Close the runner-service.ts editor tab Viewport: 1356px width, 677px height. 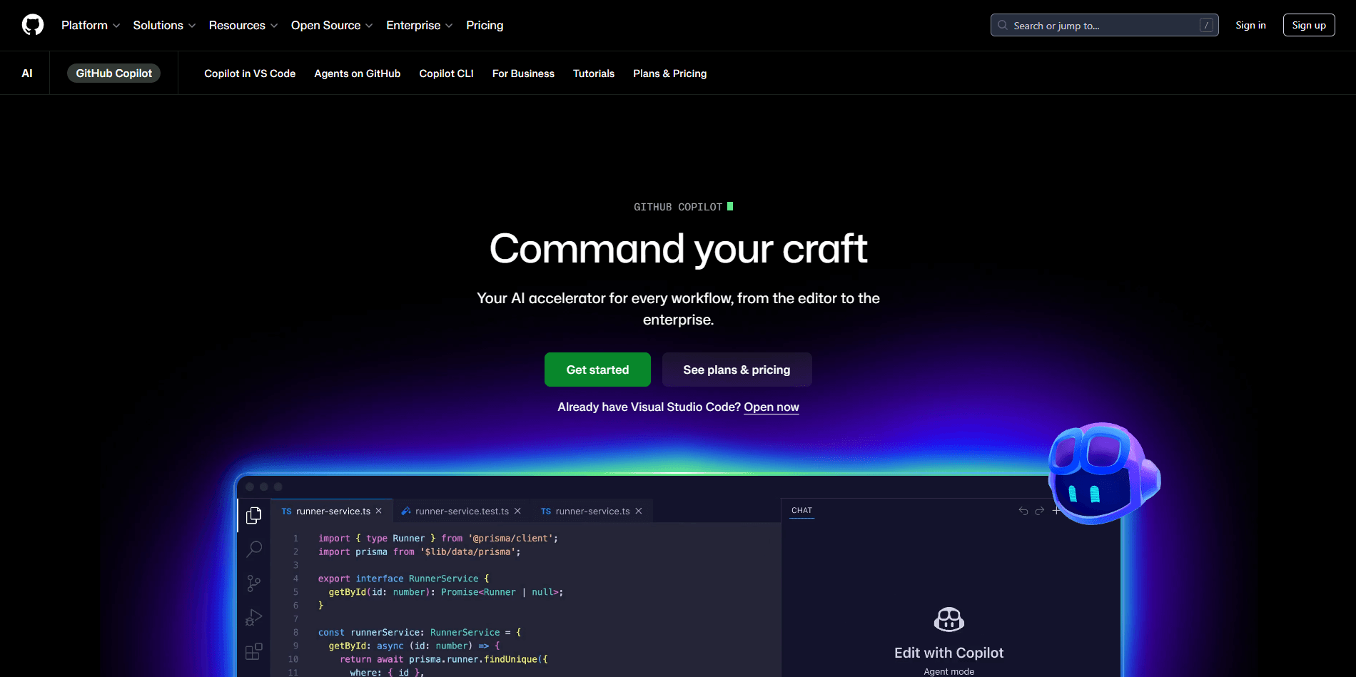(379, 511)
